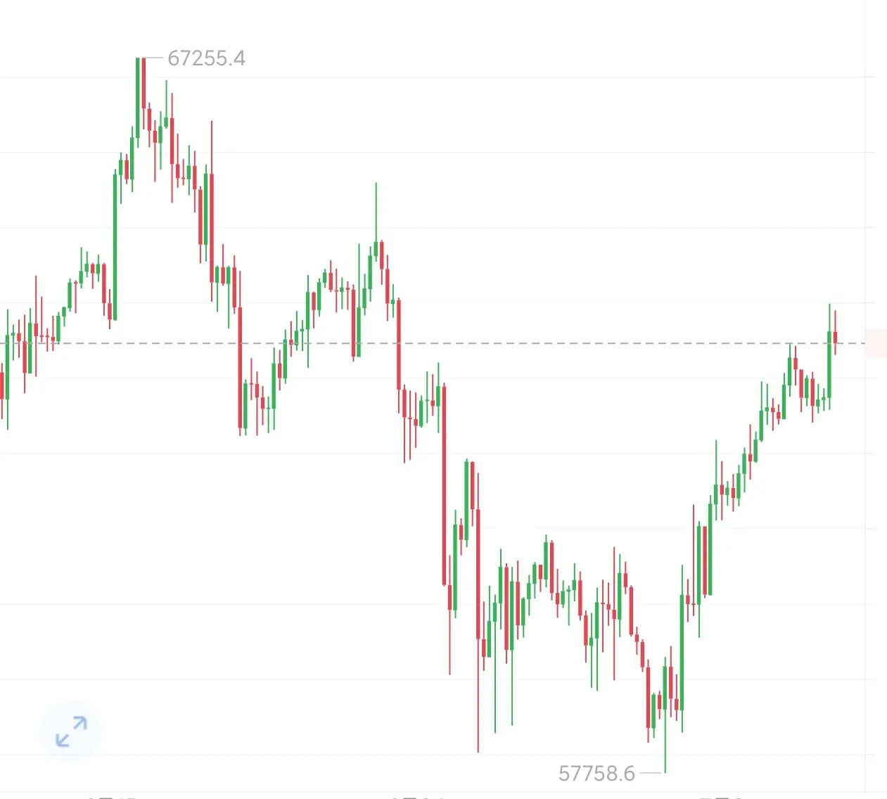Click the middle date label on the time axis
887x799 pixels.
coord(418,797)
